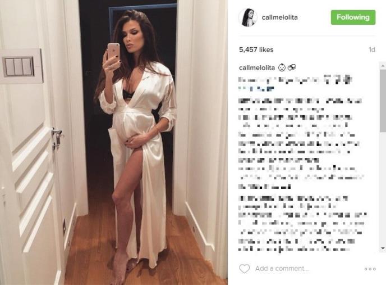Click the blue blurred hashtag text in the caption
This screenshot has width=386, height=285.
[256, 89]
